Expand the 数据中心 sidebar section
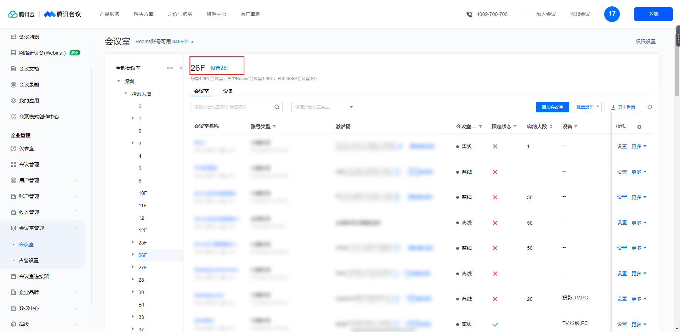This screenshot has width=680, height=332. (x=76, y=309)
